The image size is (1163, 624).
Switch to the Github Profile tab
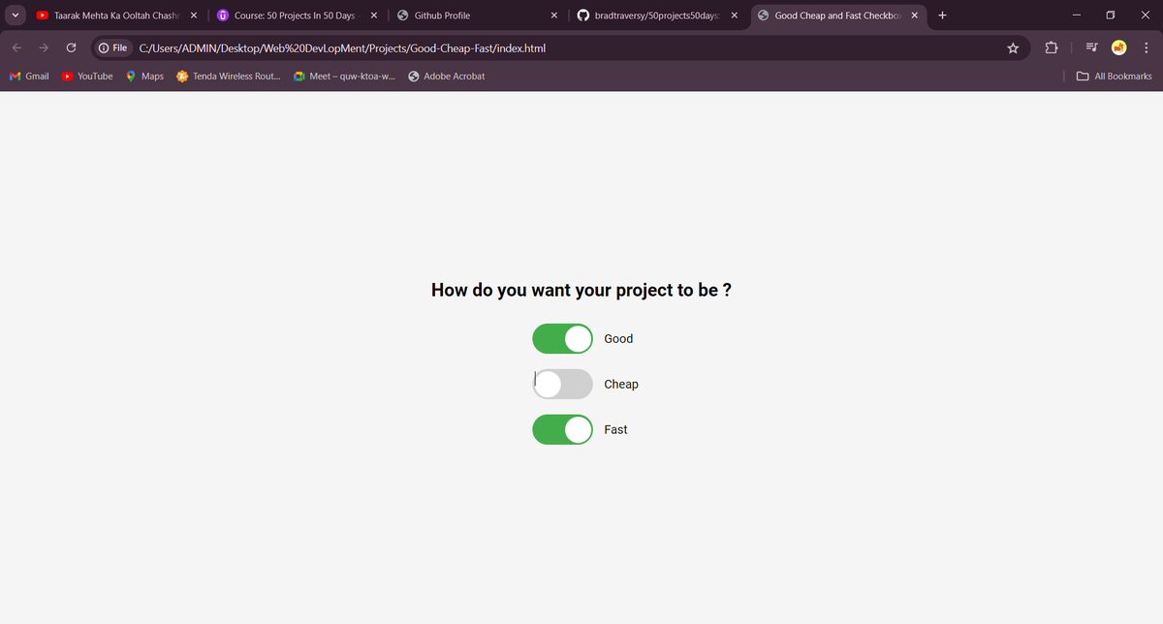[475, 16]
